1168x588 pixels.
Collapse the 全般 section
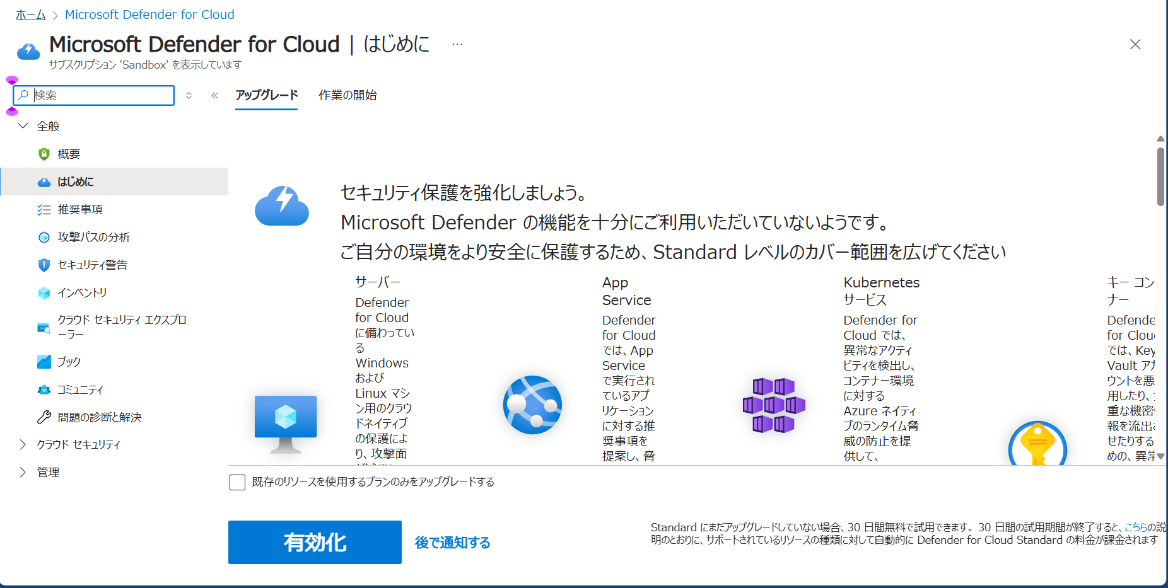(x=23, y=126)
